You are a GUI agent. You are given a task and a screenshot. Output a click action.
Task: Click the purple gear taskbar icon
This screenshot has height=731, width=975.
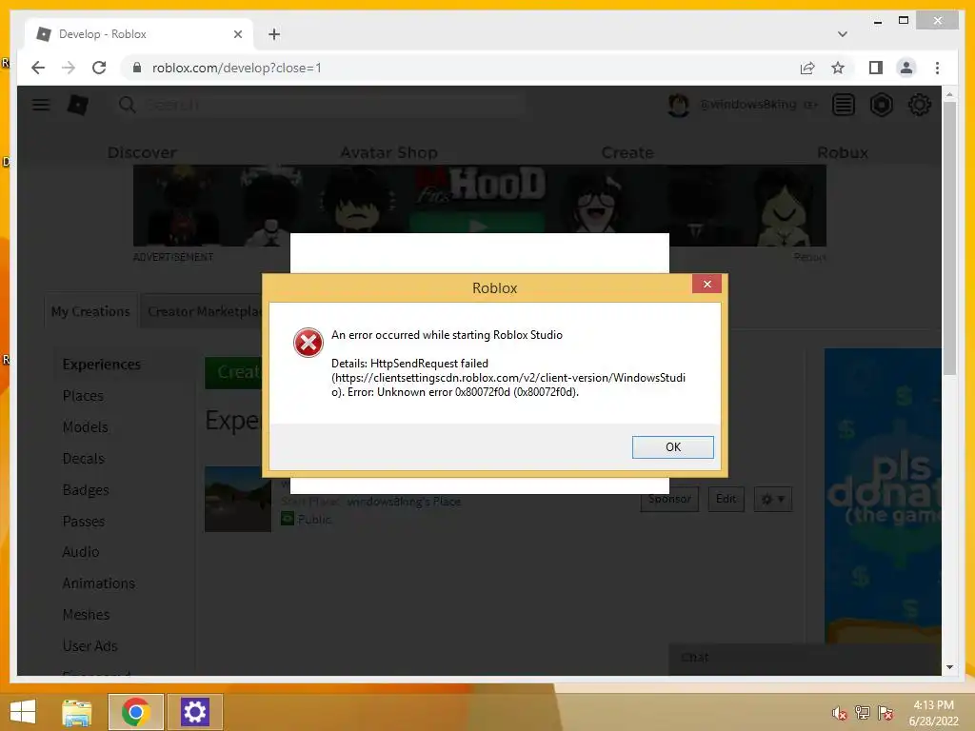click(194, 712)
